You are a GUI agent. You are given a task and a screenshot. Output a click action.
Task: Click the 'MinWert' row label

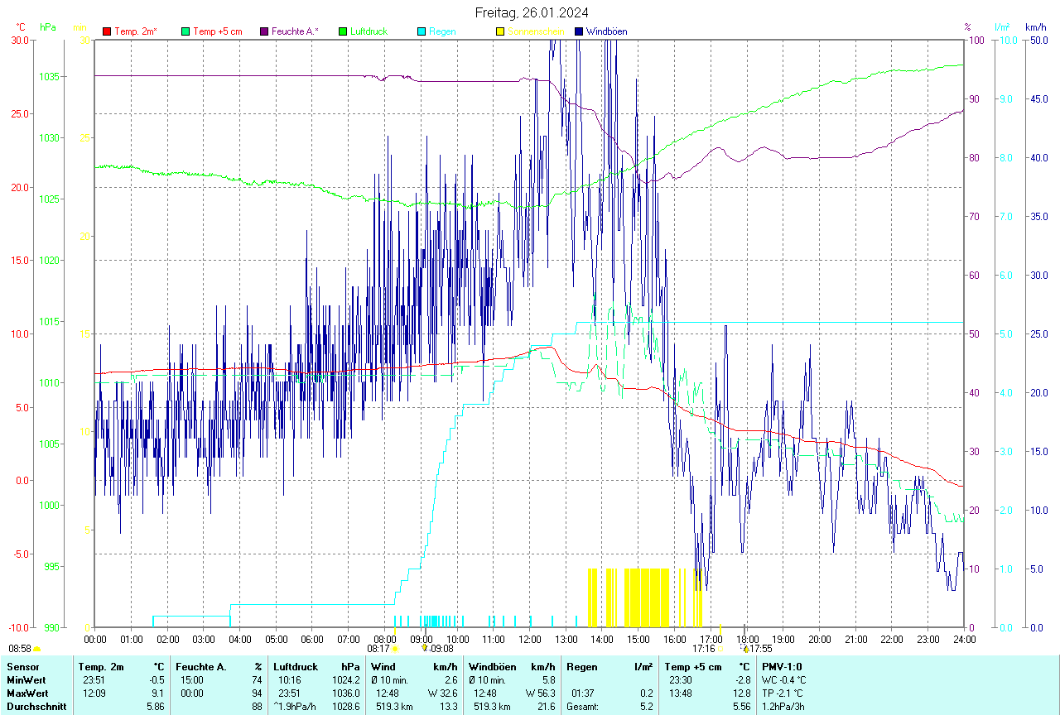pyautogui.click(x=26, y=679)
